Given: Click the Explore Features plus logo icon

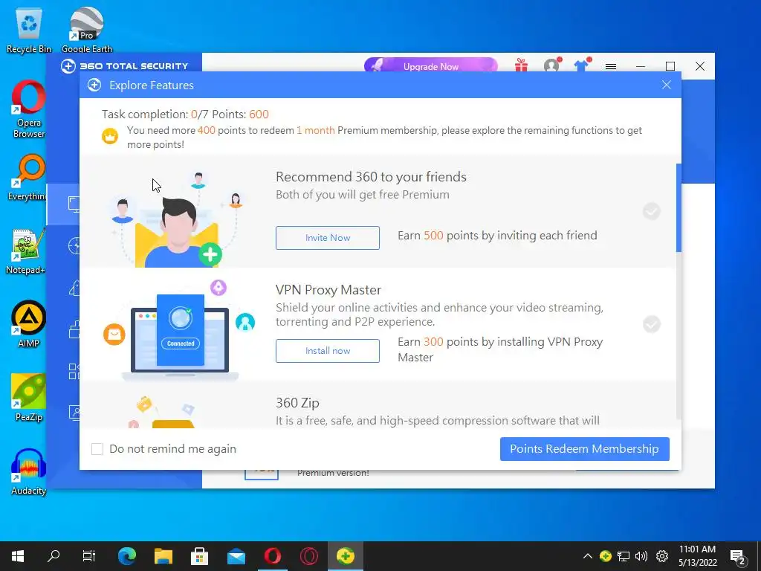Looking at the screenshot, I should 94,85.
